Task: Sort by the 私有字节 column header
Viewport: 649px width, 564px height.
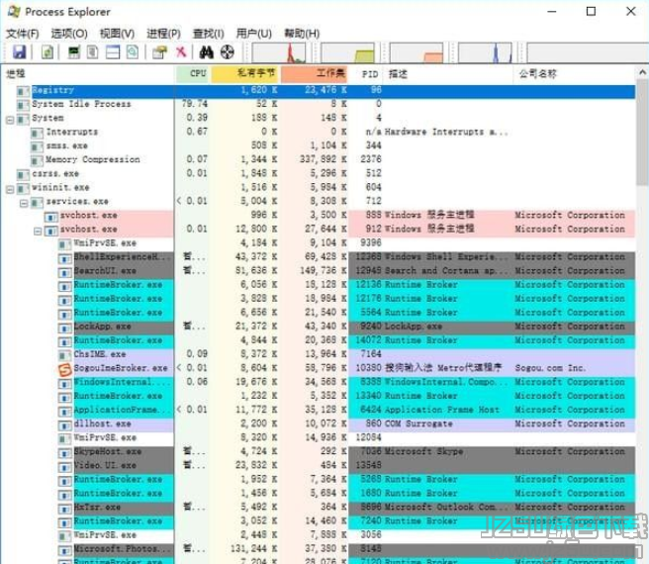Action: click(x=246, y=74)
